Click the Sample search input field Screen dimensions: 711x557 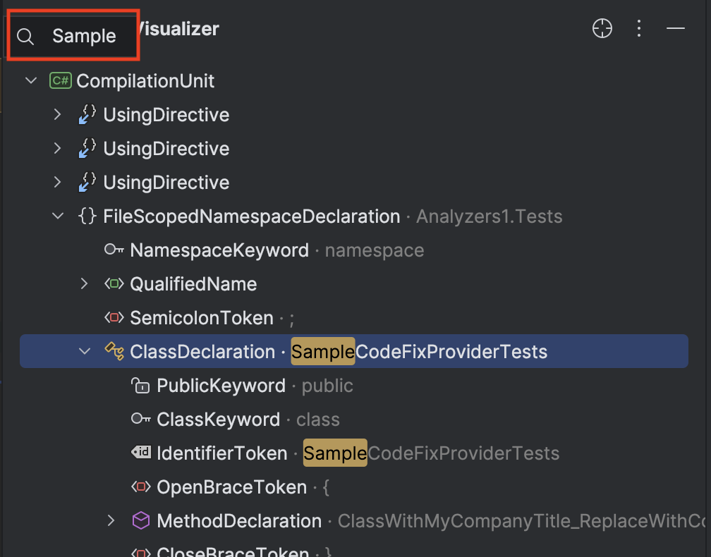(85, 37)
